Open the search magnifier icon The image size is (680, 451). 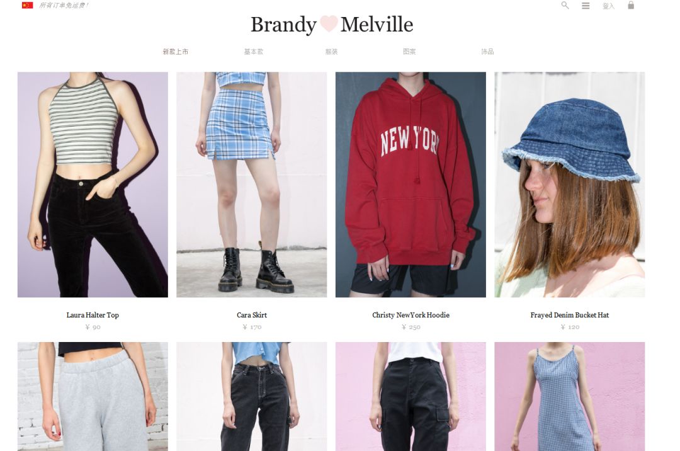[x=565, y=5]
